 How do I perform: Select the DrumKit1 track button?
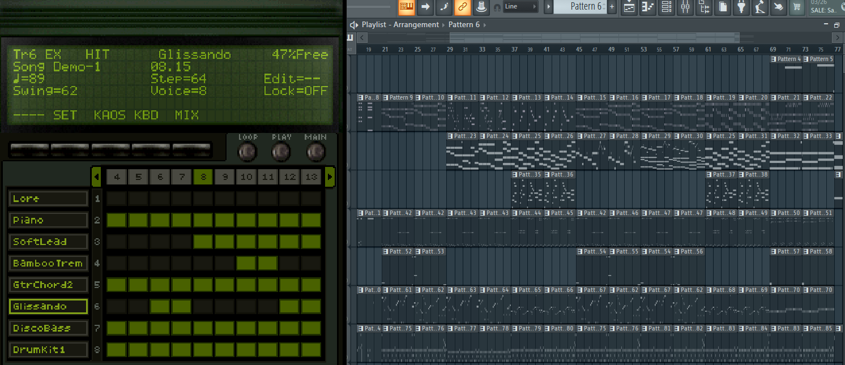pyautogui.click(x=48, y=350)
